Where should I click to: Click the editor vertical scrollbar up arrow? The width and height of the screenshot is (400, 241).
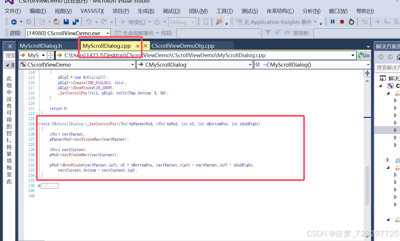[x=367, y=81]
